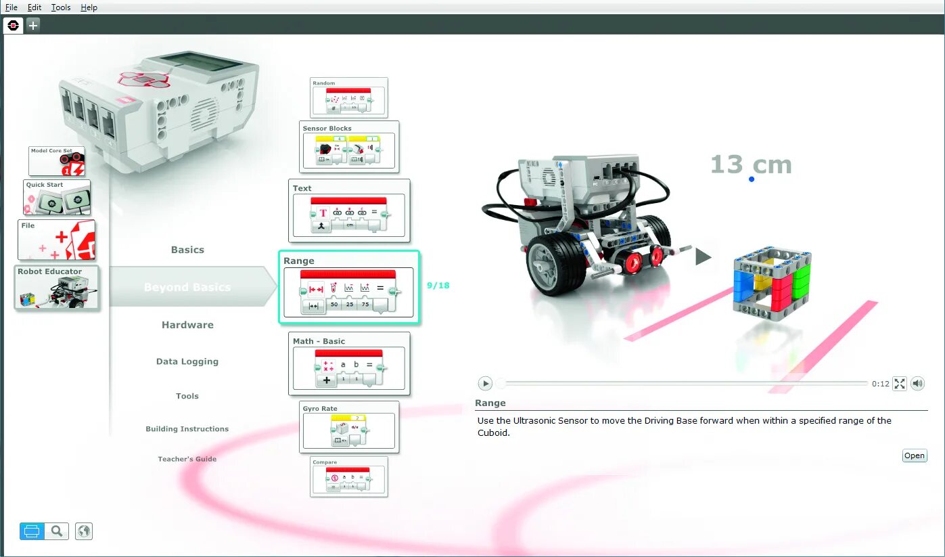Select the Beyond Basics category

point(187,287)
